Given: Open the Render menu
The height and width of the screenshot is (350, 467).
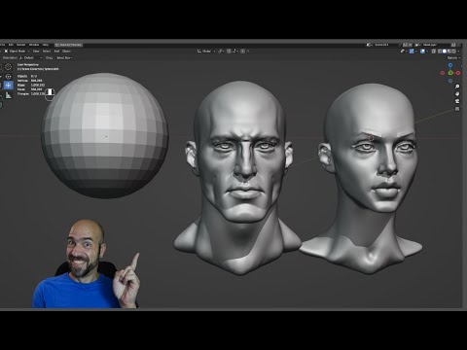Looking at the screenshot, I should click(x=21, y=45).
